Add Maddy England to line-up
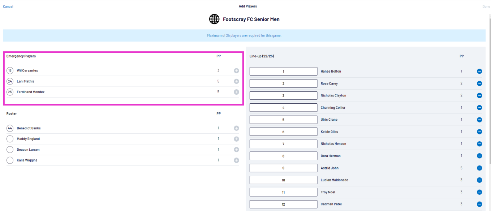This screenshot has width=491, height=211. 236,139
